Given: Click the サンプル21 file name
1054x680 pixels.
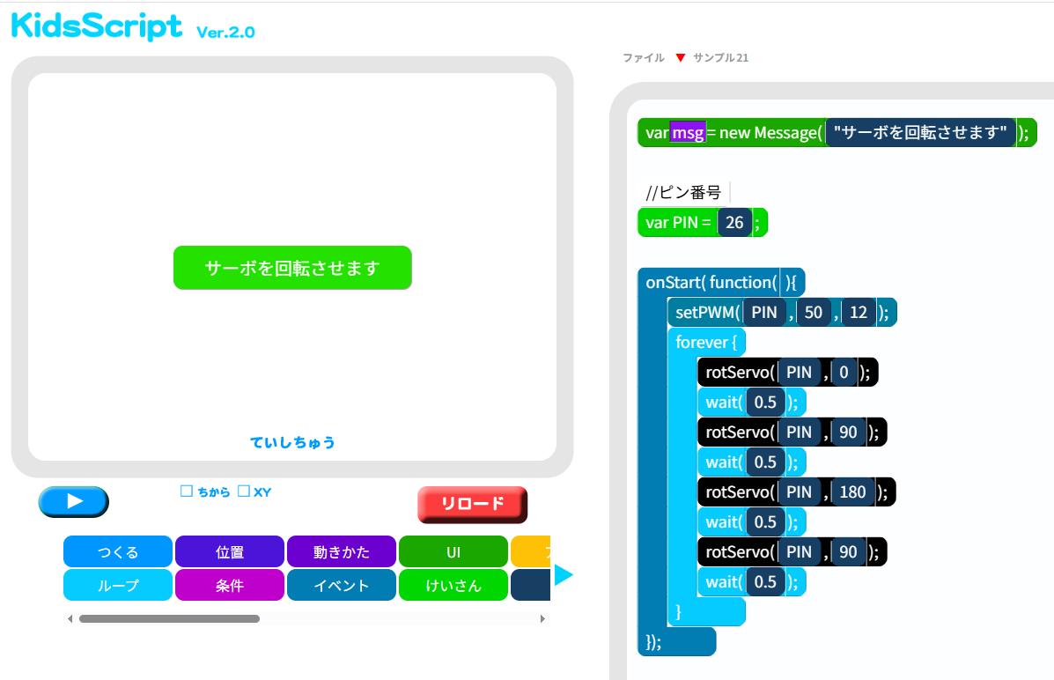Looking at the screenshot, I should 720,58.
